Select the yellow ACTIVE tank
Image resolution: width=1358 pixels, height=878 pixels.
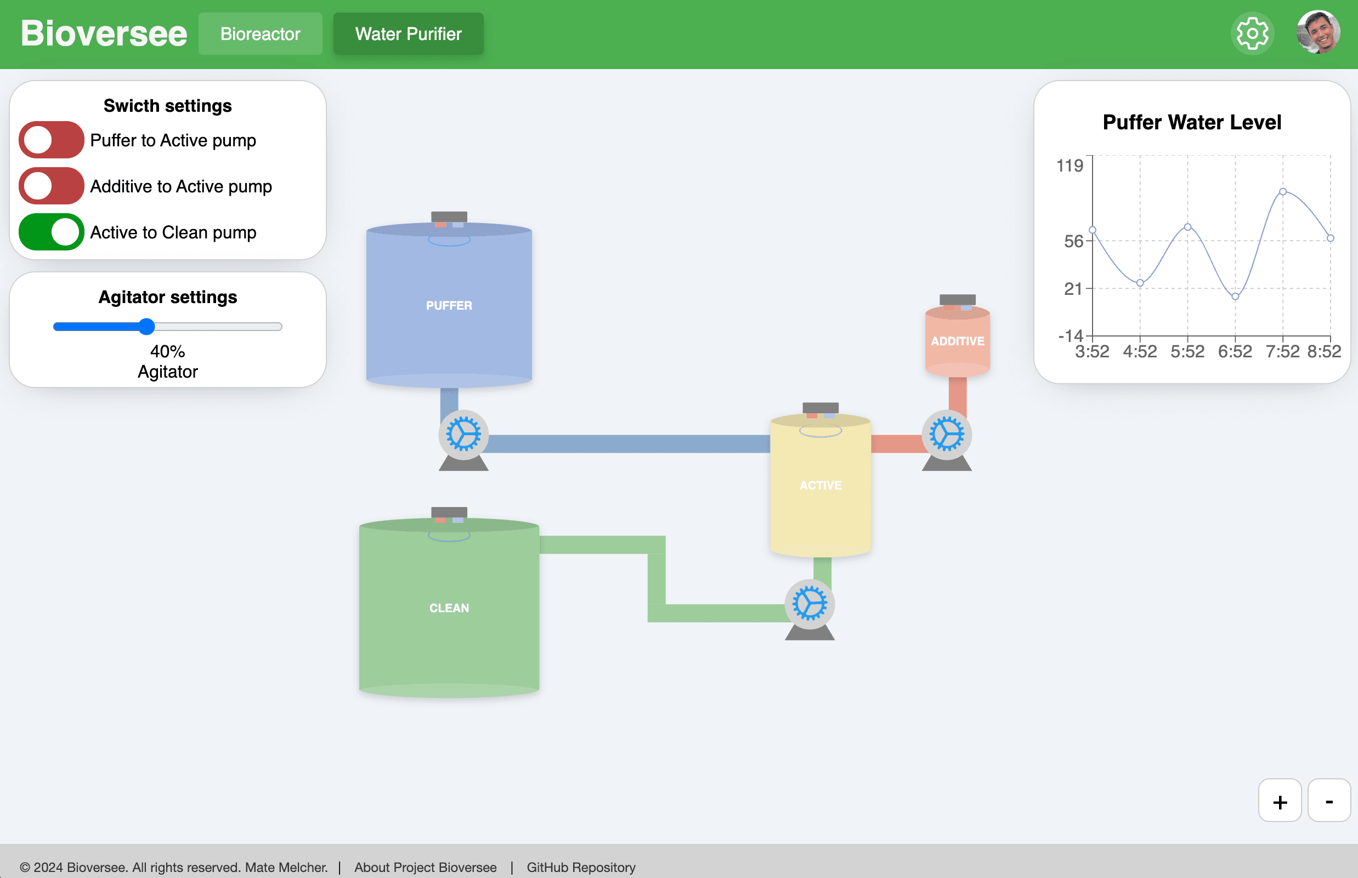pyautogui.click(x=821, y=484)
